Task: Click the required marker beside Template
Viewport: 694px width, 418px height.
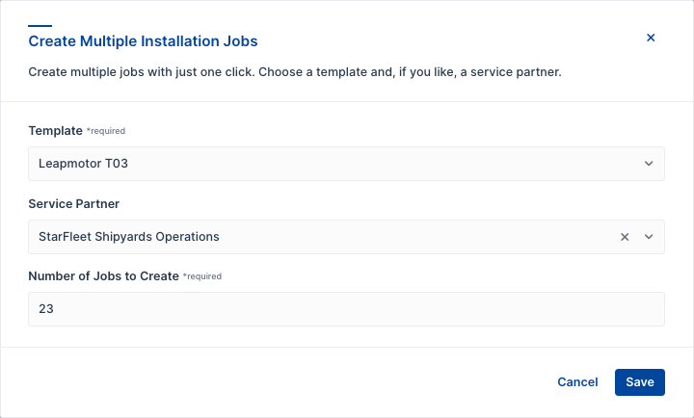Action: 106,131
